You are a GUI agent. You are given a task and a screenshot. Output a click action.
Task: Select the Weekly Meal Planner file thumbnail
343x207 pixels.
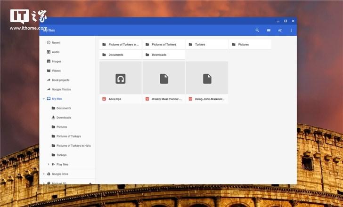point(163,78)
